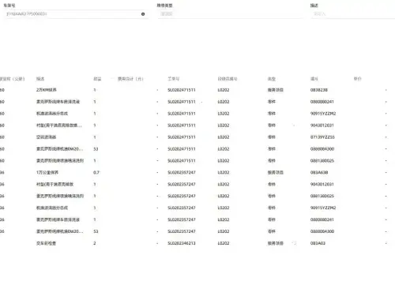Select the 交车前检查 item name
This screenshot has height=296, width=395.
pyautogui.click(x=46, y=243)
